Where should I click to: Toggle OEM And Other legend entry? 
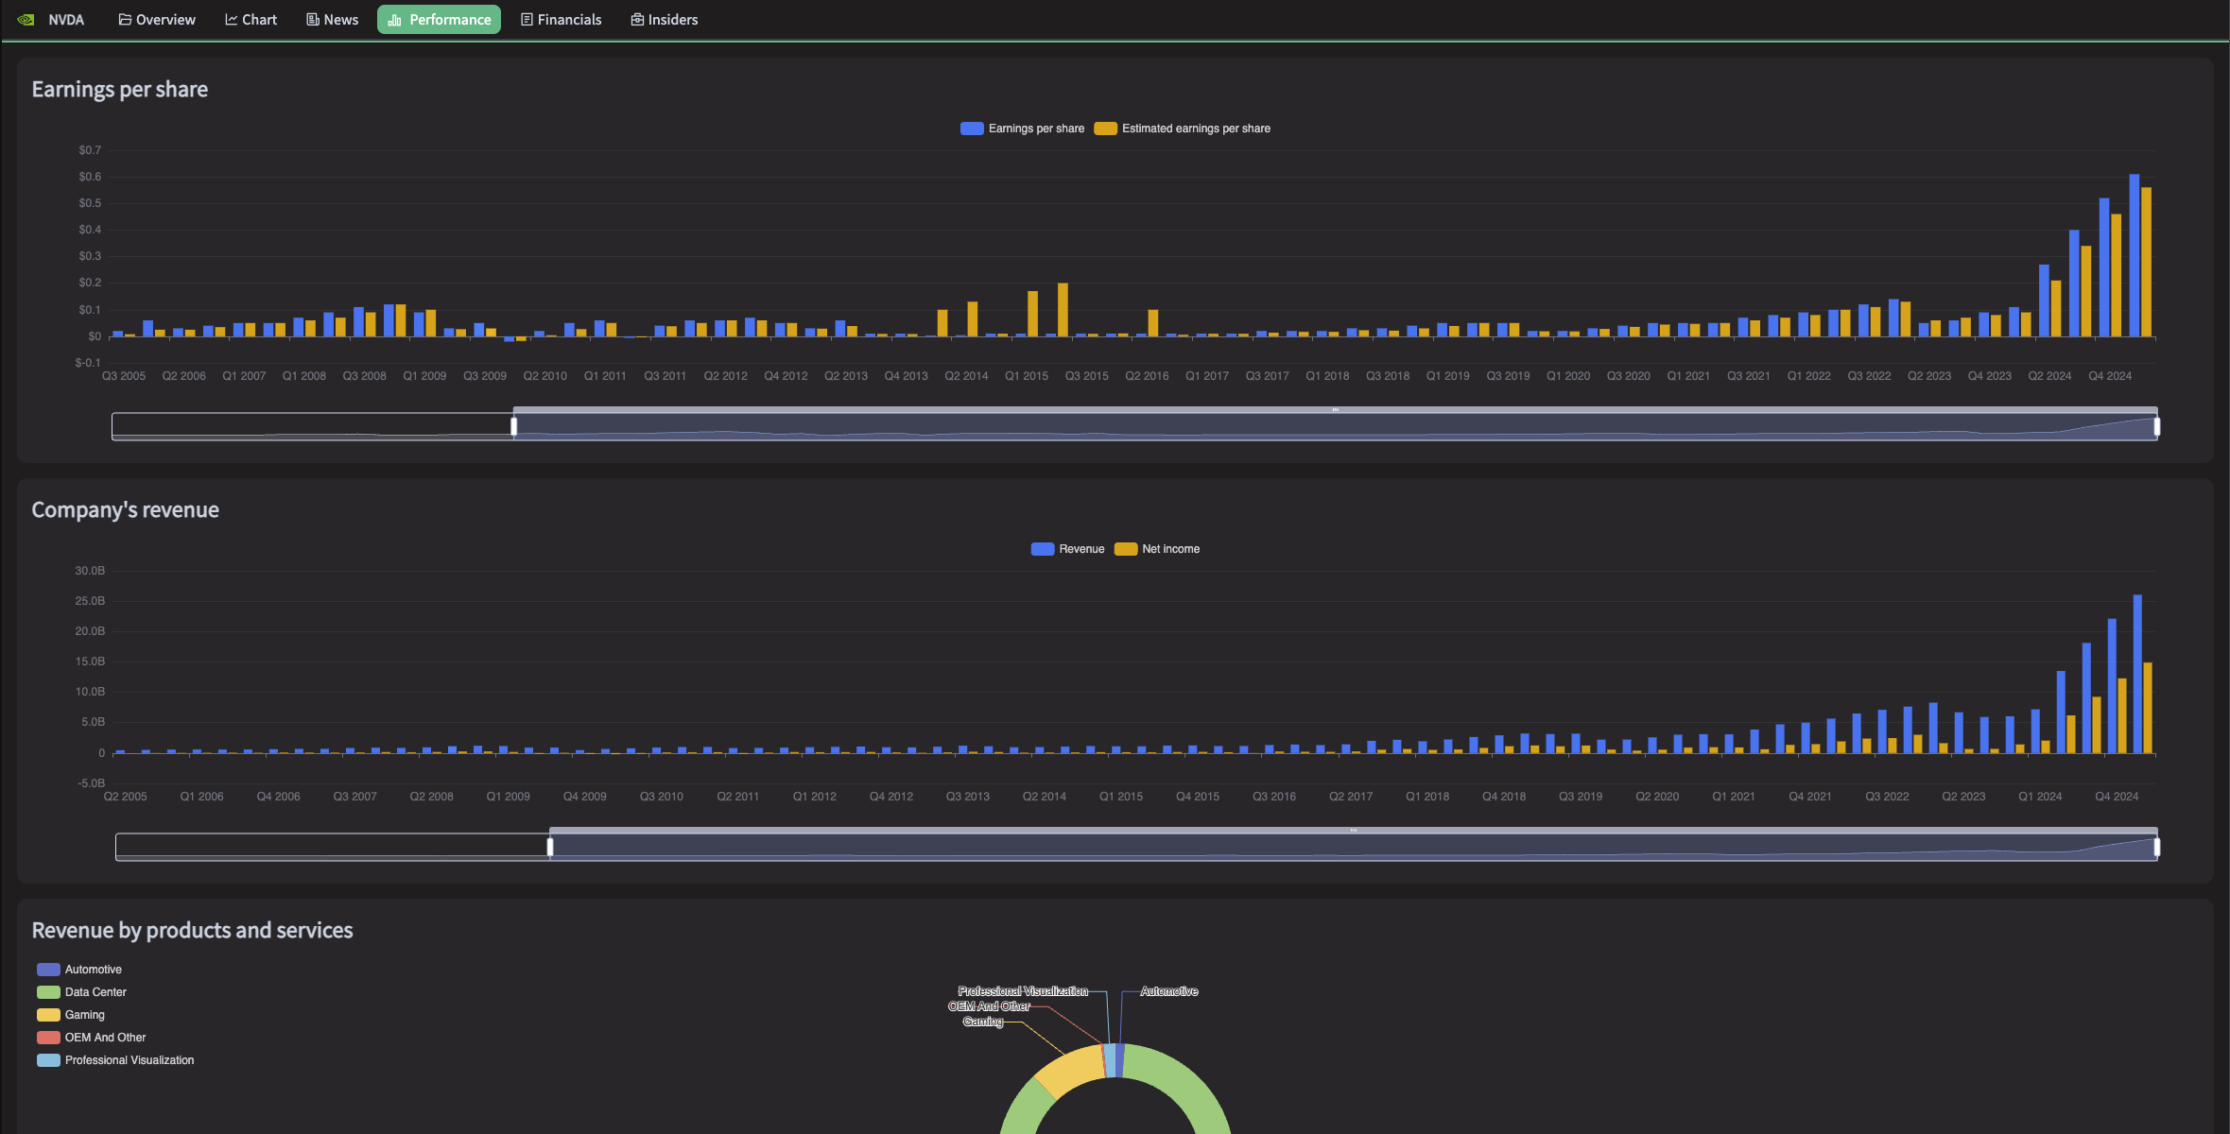[92, 1038]
